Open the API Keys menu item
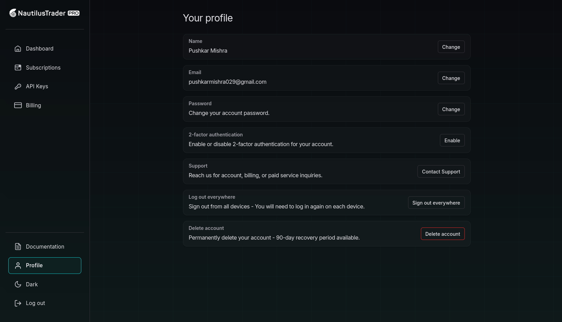562x322 pixels. click(37, 87)
